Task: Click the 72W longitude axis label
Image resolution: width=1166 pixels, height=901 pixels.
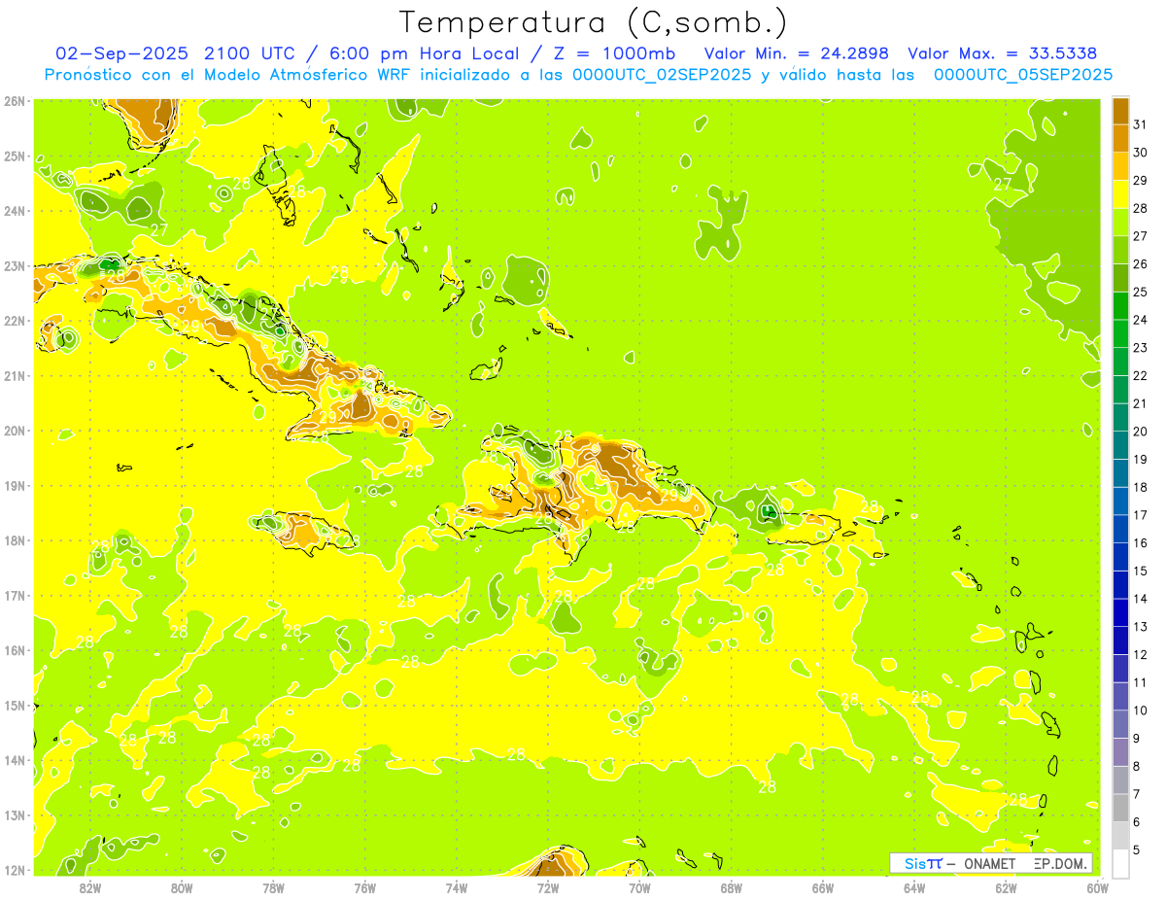Action: 548,888
